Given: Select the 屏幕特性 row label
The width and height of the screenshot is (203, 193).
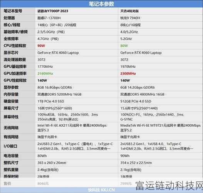Looking at the screenshot, I should point(11,117).
